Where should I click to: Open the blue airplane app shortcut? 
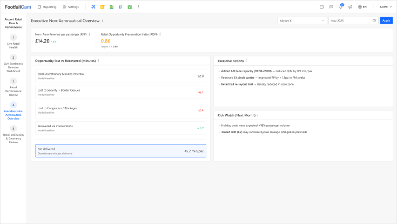(93, 7)
